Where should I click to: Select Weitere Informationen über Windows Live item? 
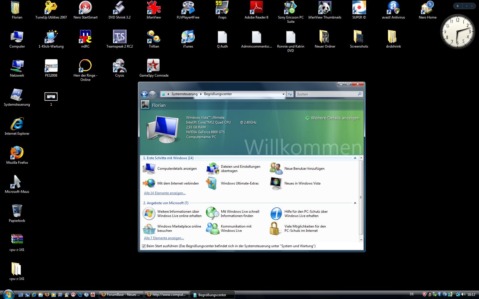coord(172,214)
